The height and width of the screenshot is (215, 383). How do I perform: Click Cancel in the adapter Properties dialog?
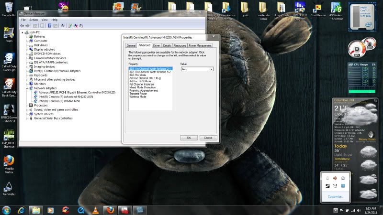coord(208,138)
